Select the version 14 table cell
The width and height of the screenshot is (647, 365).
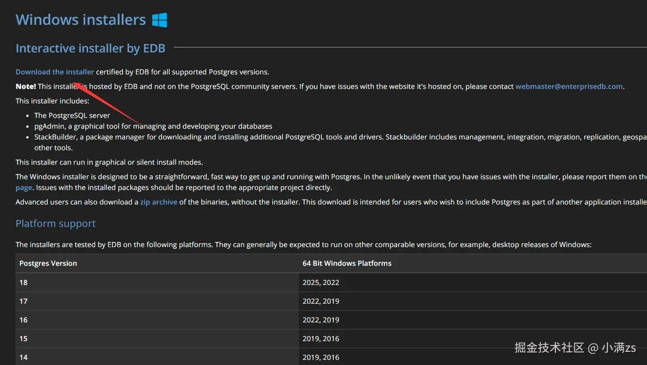[23, 358]
